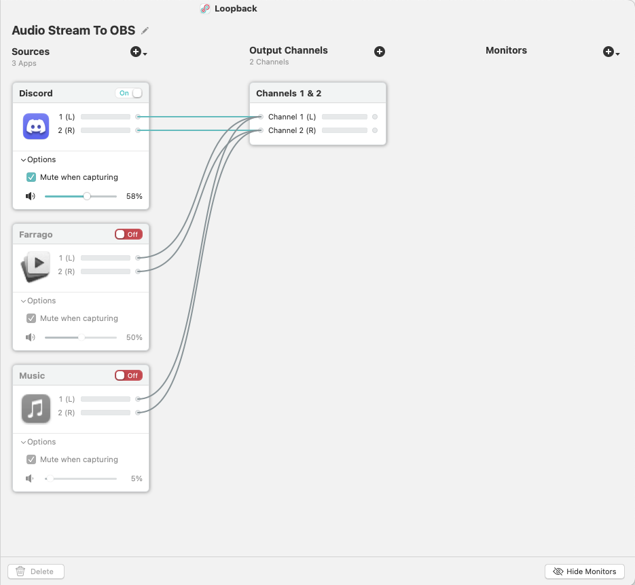Click the Delete button
Viewport: 635px width, 585px height.
click(36, 571)
